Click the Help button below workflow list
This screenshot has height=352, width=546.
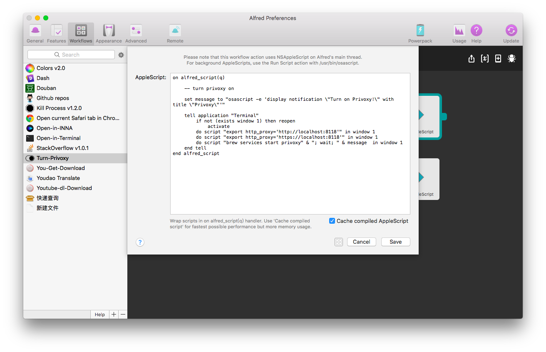click(x=100, y=315)
